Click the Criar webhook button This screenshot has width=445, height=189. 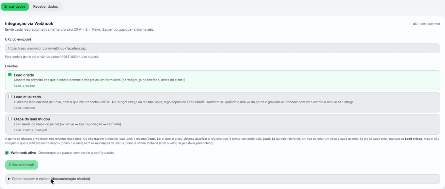click(x=22, y=165)
